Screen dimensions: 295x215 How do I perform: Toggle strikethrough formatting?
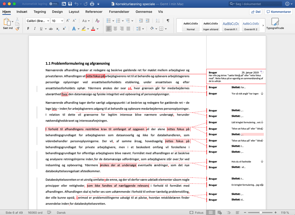pos(51,29)
